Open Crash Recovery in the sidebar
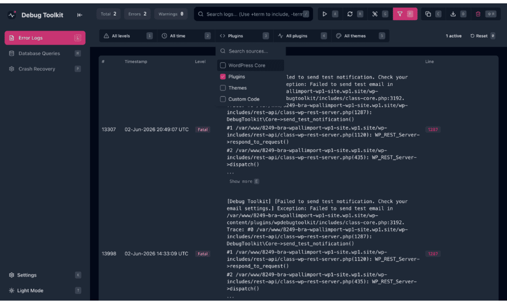Image resolution: width=507 pixels, height=304 pixels. point(45,69)
